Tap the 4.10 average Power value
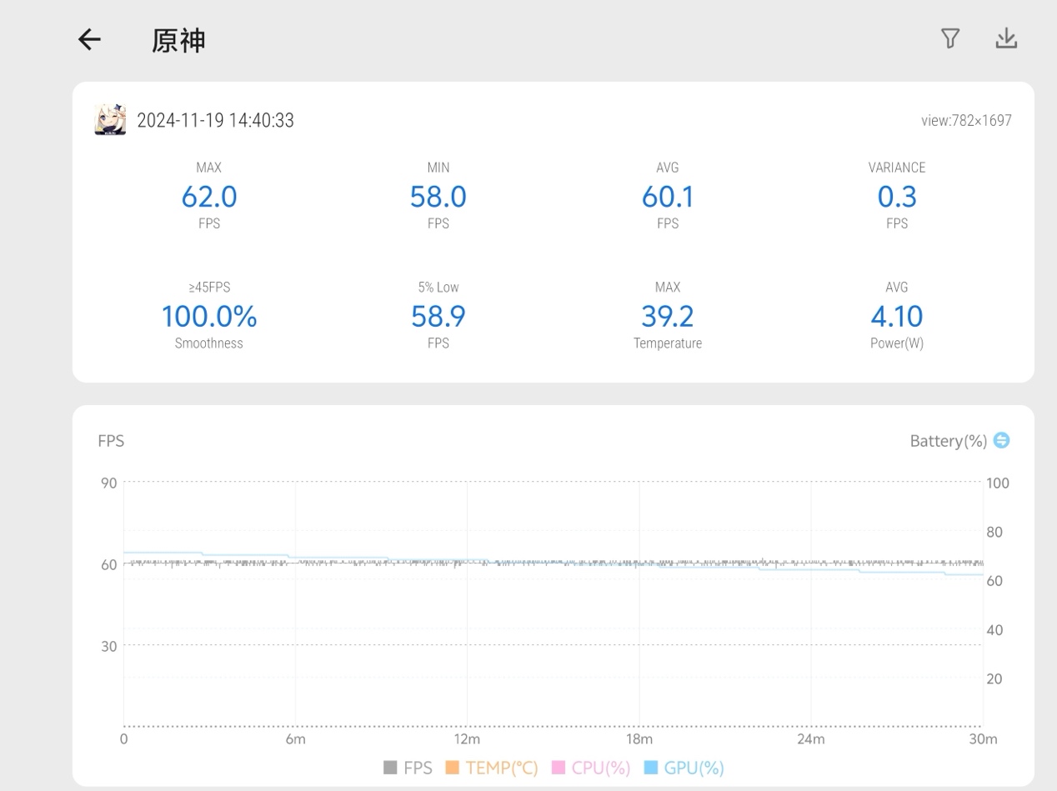The width and height of the screenshot is (1057, 791). pos(896,317)
